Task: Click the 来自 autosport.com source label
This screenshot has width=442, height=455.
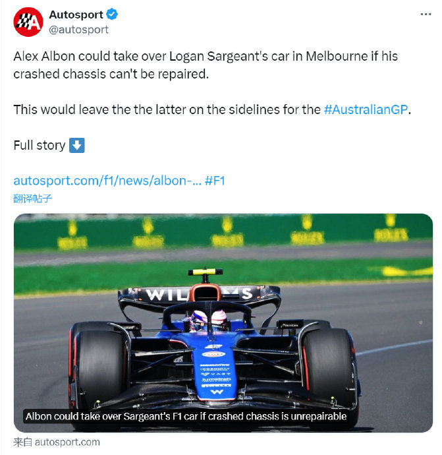Action: (x=57, y=442)
